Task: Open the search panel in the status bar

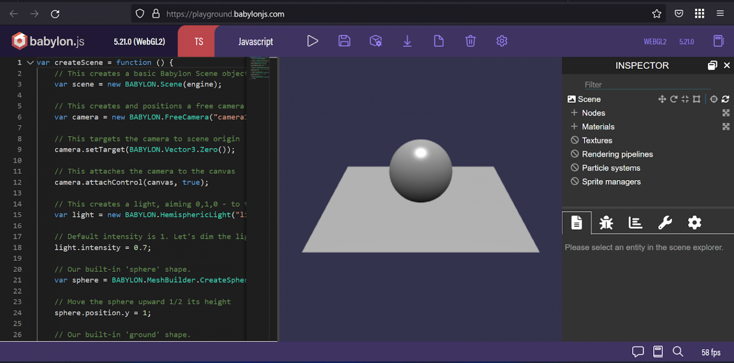Action: pos(678,352)
